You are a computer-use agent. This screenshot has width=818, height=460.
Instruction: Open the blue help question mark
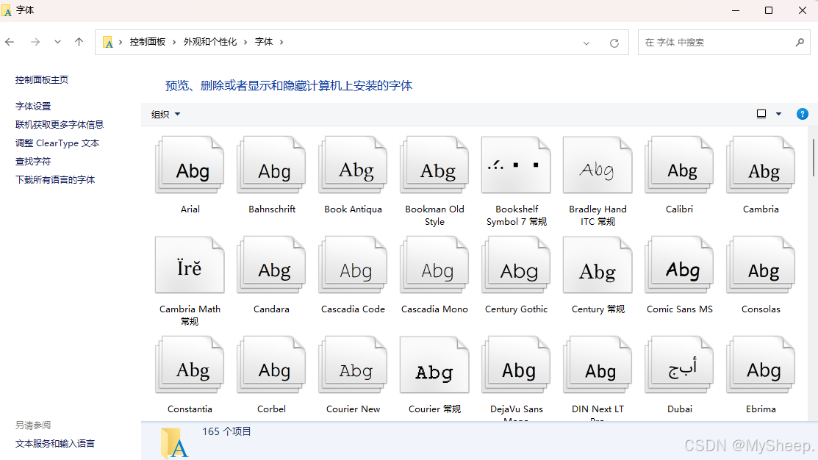click(803, 114)
